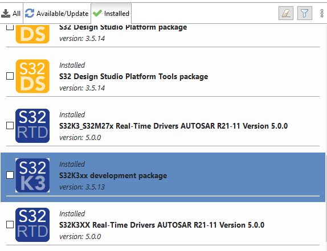Enable the S32K3XX Real-Time Drivers checkbox
The width and height of the screenshot is (327, 251).
[10, 225]
